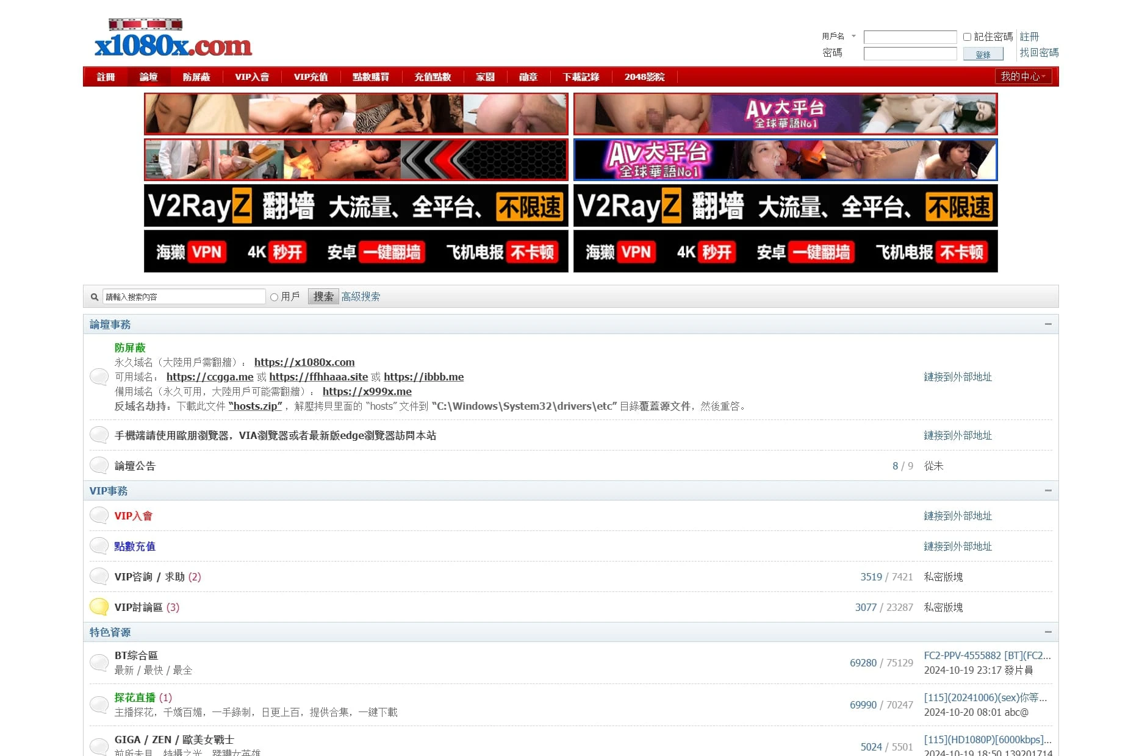Open the FC2-PPV-4555882 latest post link
1142x756 pixels.
tap(988, 655)
